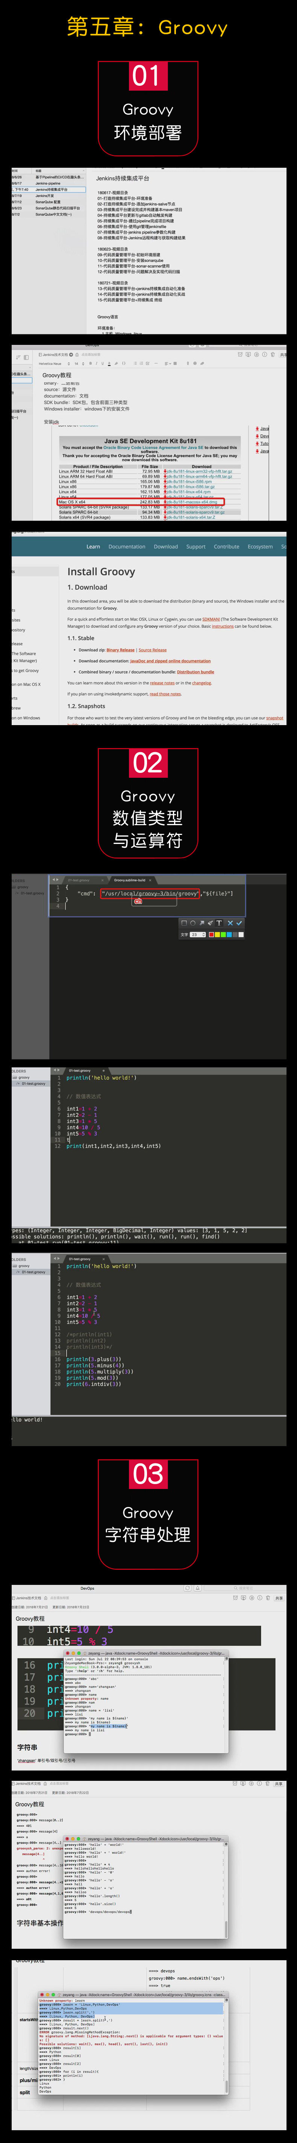This screenshot has height=2143, width=297.
Task: Pick the red annotation color swatch
Action: [211, 934]
